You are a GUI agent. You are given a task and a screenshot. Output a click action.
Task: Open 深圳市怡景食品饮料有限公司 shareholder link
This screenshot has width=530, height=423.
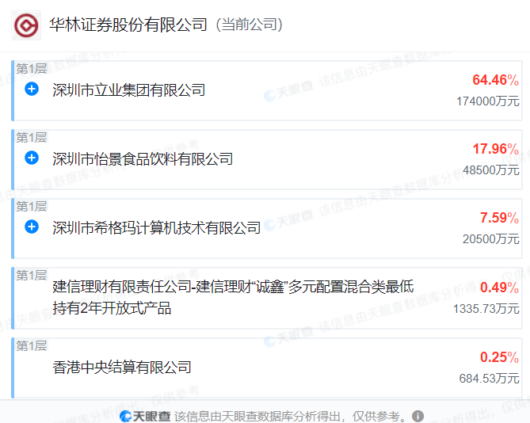pos(143,159)
